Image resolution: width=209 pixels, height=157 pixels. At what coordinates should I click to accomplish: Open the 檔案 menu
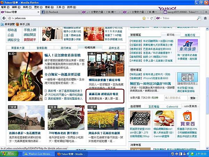tap(5, 7)
